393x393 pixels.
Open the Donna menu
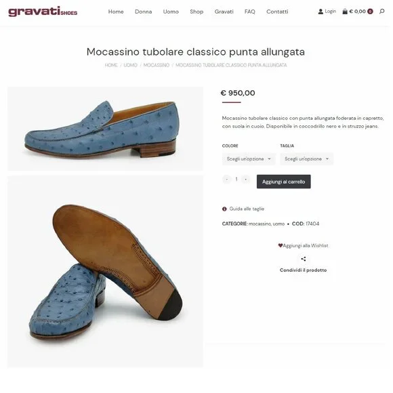[143, 12]
